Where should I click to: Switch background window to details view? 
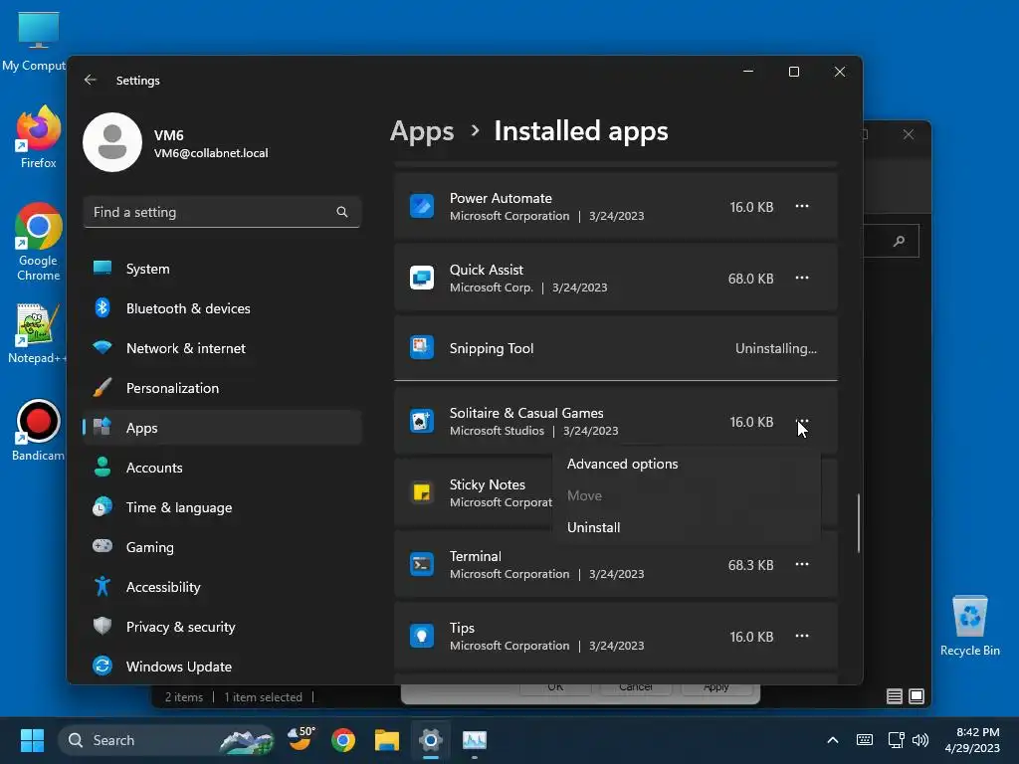pyautogui.click(x=895, y=696)
